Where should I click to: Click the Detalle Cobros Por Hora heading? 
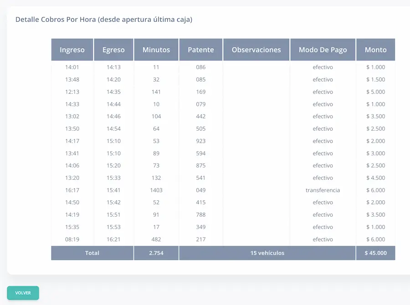104,20
